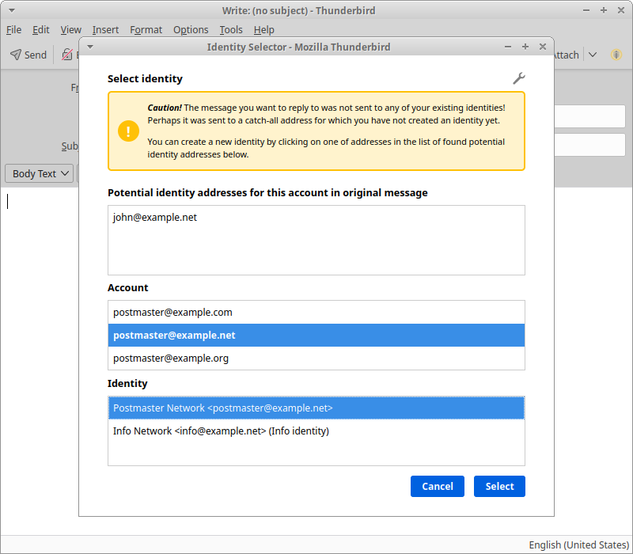Confirm with the Select button

499,486
